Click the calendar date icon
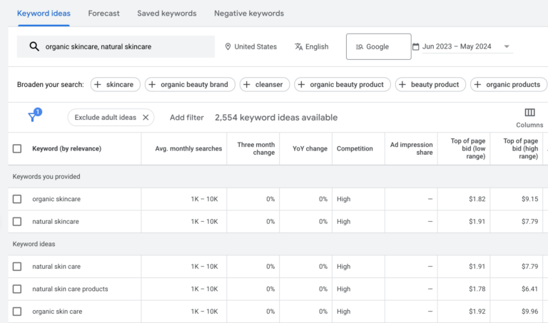 coord(416,46)
